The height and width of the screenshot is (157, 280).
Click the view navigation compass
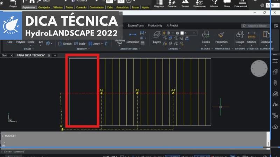(259, 68)
